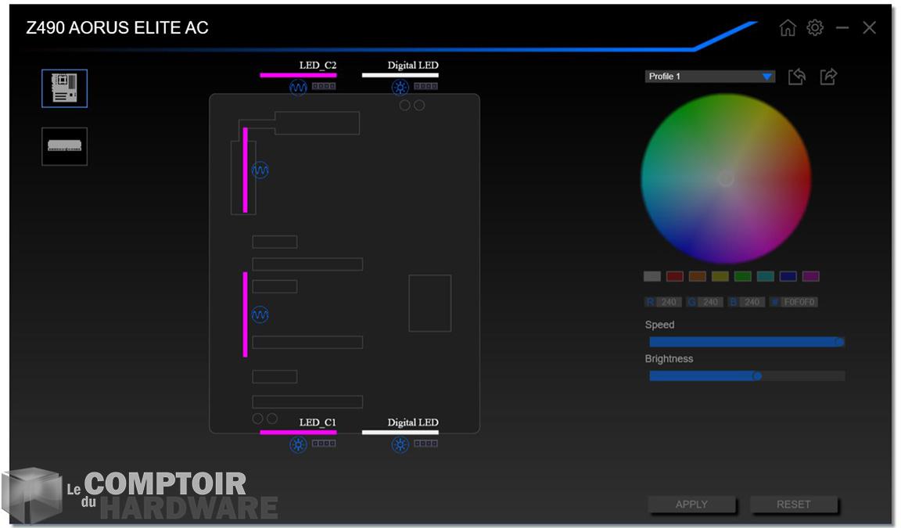Screen dimensions: 901x528
Task: Select the lower magenta LED zone bar
Action: pyautogui.click(x=246, y=315)
